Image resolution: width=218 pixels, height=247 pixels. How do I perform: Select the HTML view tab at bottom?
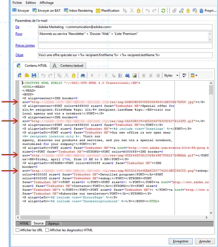[24, 223]
